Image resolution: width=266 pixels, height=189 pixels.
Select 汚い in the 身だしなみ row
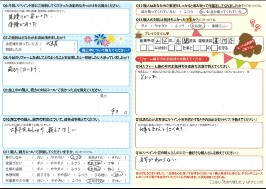tap(40, 157)
